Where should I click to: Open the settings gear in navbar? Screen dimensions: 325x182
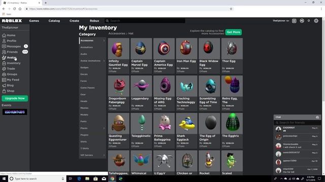click(316, 21)
